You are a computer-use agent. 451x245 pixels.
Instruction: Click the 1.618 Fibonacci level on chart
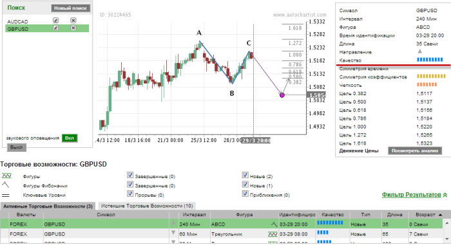pyautogui.click(x=295, y=28)
